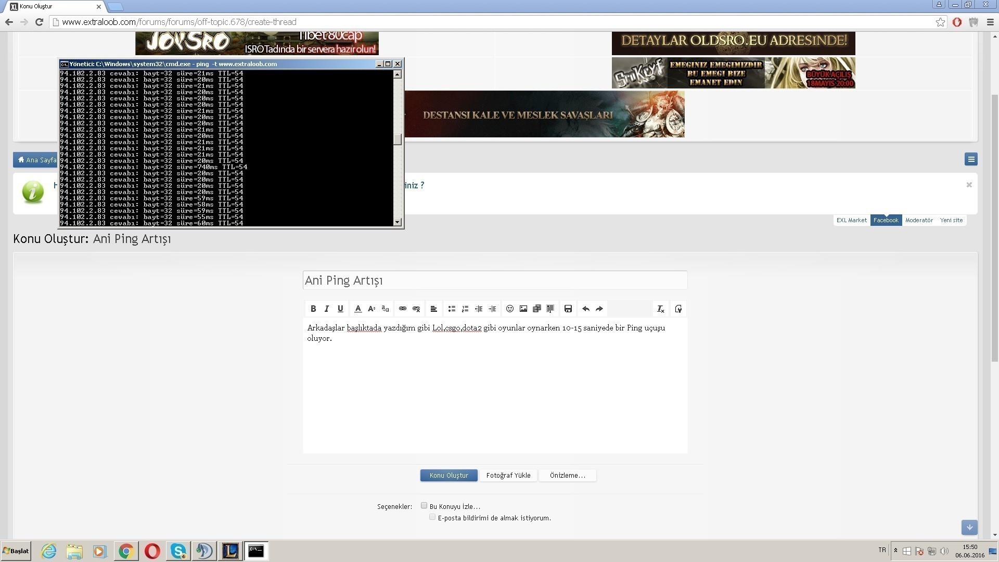Open text alignment dropdown
This screenshot has width=999, height=562.
[434, 309]
